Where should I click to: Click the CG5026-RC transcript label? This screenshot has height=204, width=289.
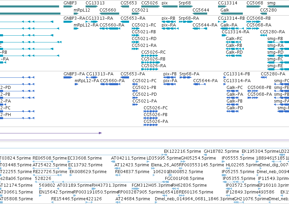pyautogui.click(x=153, y=52)
